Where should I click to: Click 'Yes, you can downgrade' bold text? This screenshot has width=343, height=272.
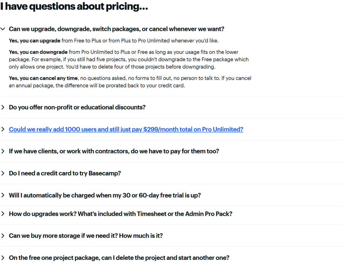(x=38, y=52)
